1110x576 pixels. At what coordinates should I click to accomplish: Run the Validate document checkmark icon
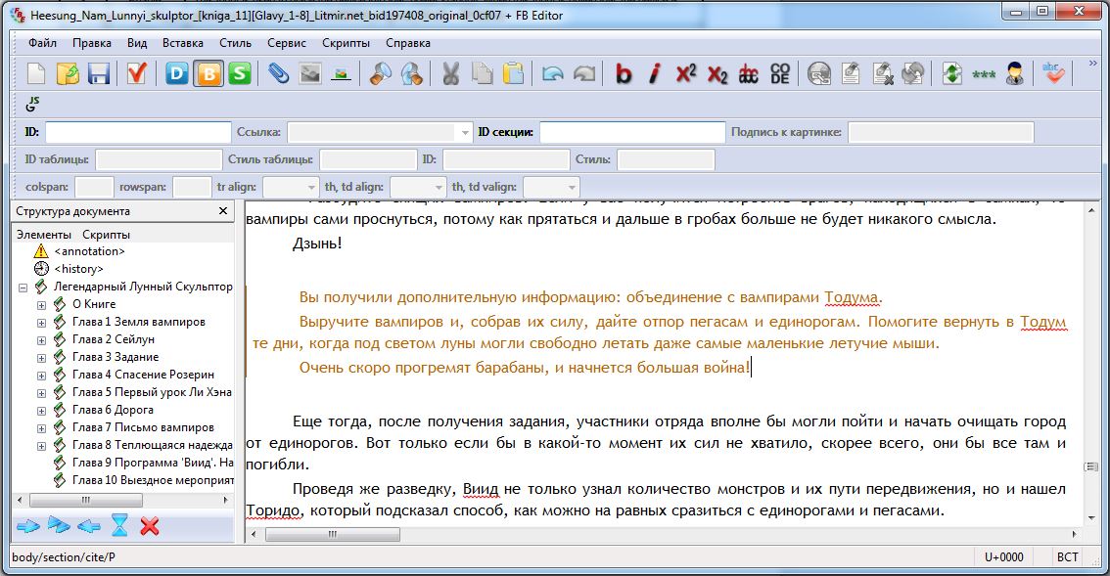coord(135,73)
